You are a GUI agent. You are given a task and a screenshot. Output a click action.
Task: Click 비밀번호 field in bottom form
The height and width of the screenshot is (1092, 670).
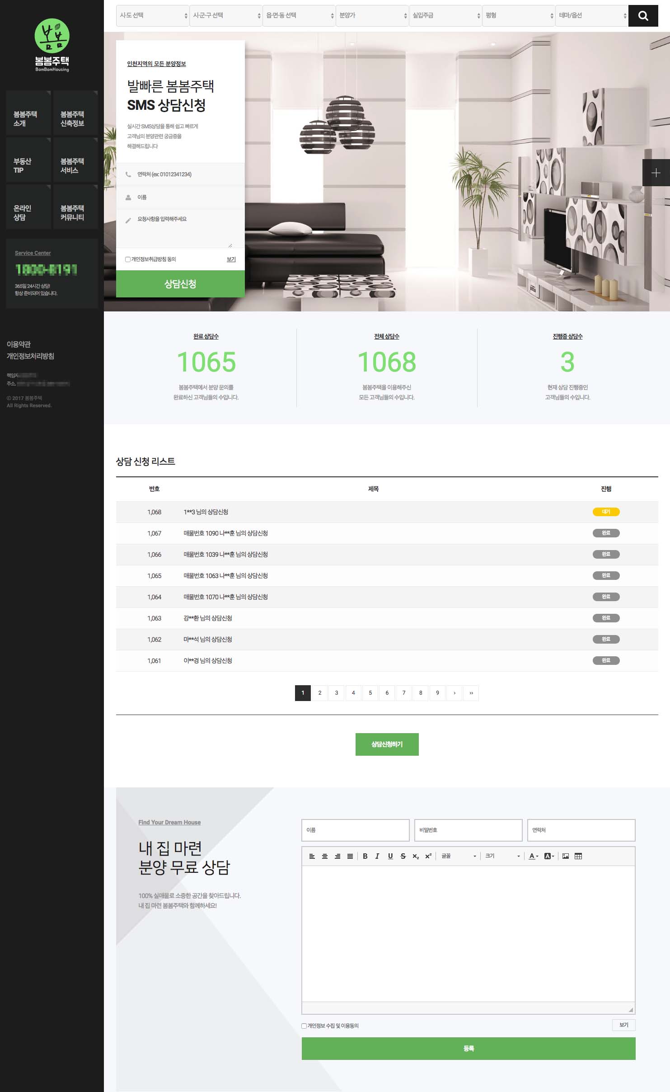[x=469, y=830]
